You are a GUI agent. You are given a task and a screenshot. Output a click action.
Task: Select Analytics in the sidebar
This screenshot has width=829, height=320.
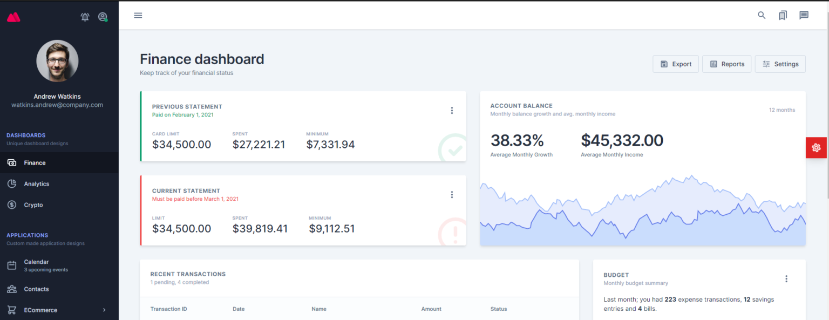point(37,184)
